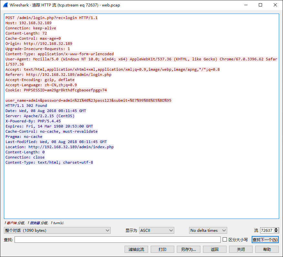283x257 pixels.
Task: Enable the 区分大小写 checkbox
Action: (225, 240)
